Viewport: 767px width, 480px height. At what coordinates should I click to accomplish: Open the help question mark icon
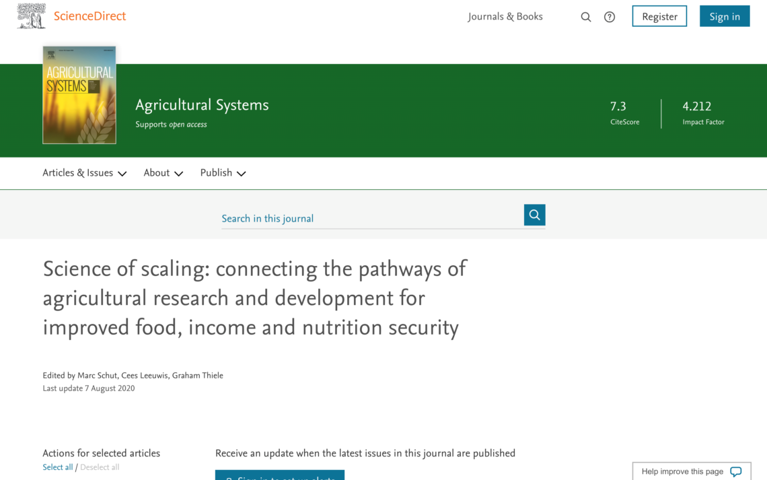[610, 17]
